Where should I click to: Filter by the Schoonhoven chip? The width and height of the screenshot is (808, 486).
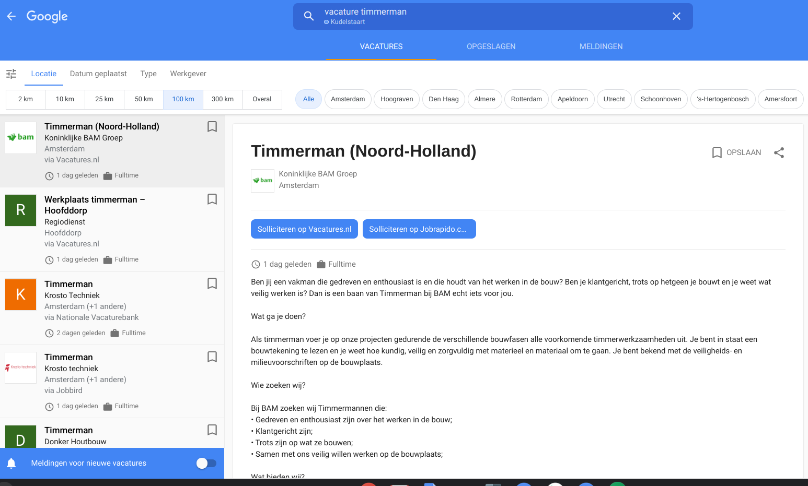pyautogui.click(x=661, y=99)
